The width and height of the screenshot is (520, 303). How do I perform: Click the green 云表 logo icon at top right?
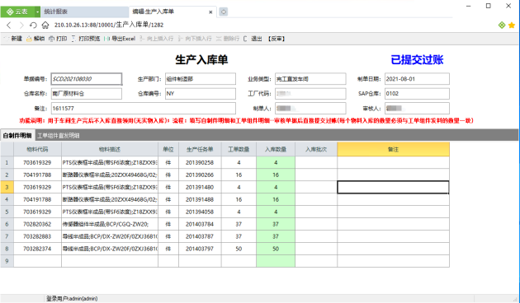[502, 26]
